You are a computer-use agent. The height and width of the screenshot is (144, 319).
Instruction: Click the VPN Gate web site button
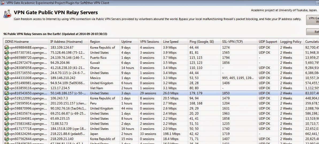tap(313, 20)
